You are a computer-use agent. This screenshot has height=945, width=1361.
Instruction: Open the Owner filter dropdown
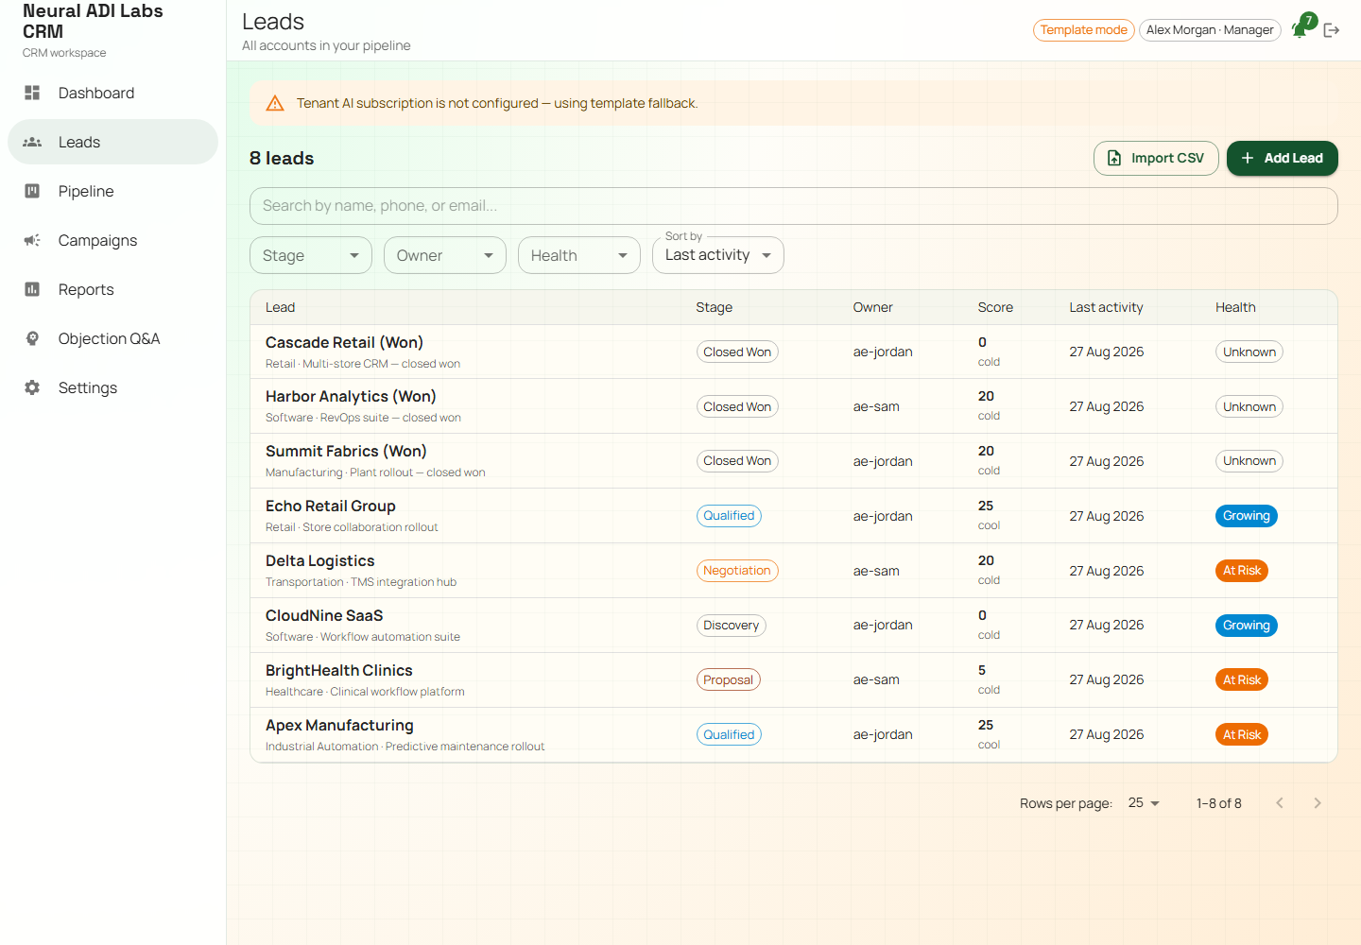[x=445, y=255]
